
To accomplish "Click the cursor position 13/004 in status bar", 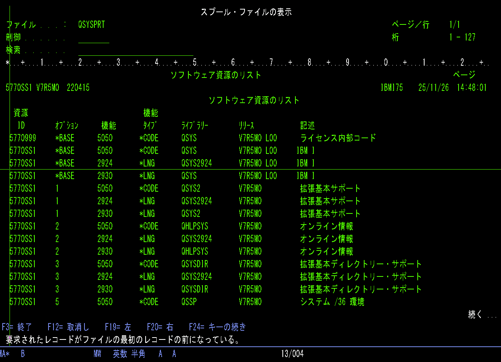I will pos(292,354).
